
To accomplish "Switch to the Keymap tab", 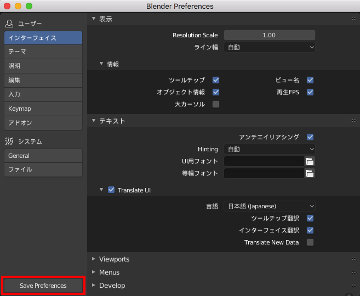I will [43, 109].
